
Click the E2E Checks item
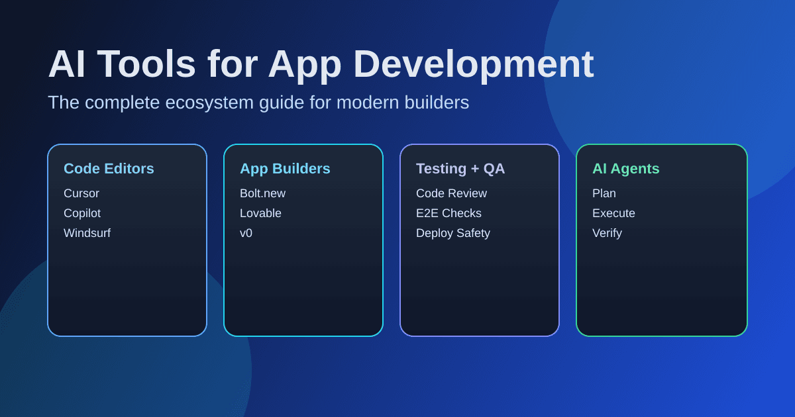pyautogui.click(x=449, y=213)
